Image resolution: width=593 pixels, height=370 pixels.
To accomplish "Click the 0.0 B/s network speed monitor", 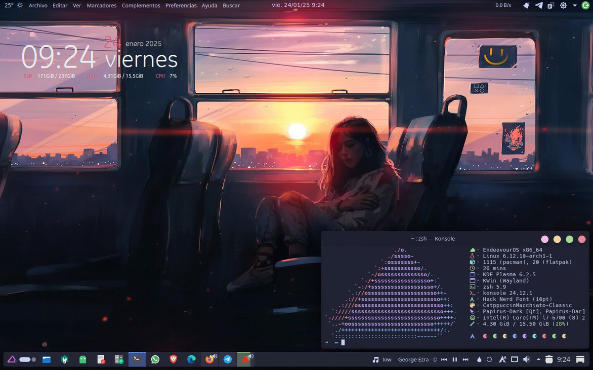I will point(503,5).
